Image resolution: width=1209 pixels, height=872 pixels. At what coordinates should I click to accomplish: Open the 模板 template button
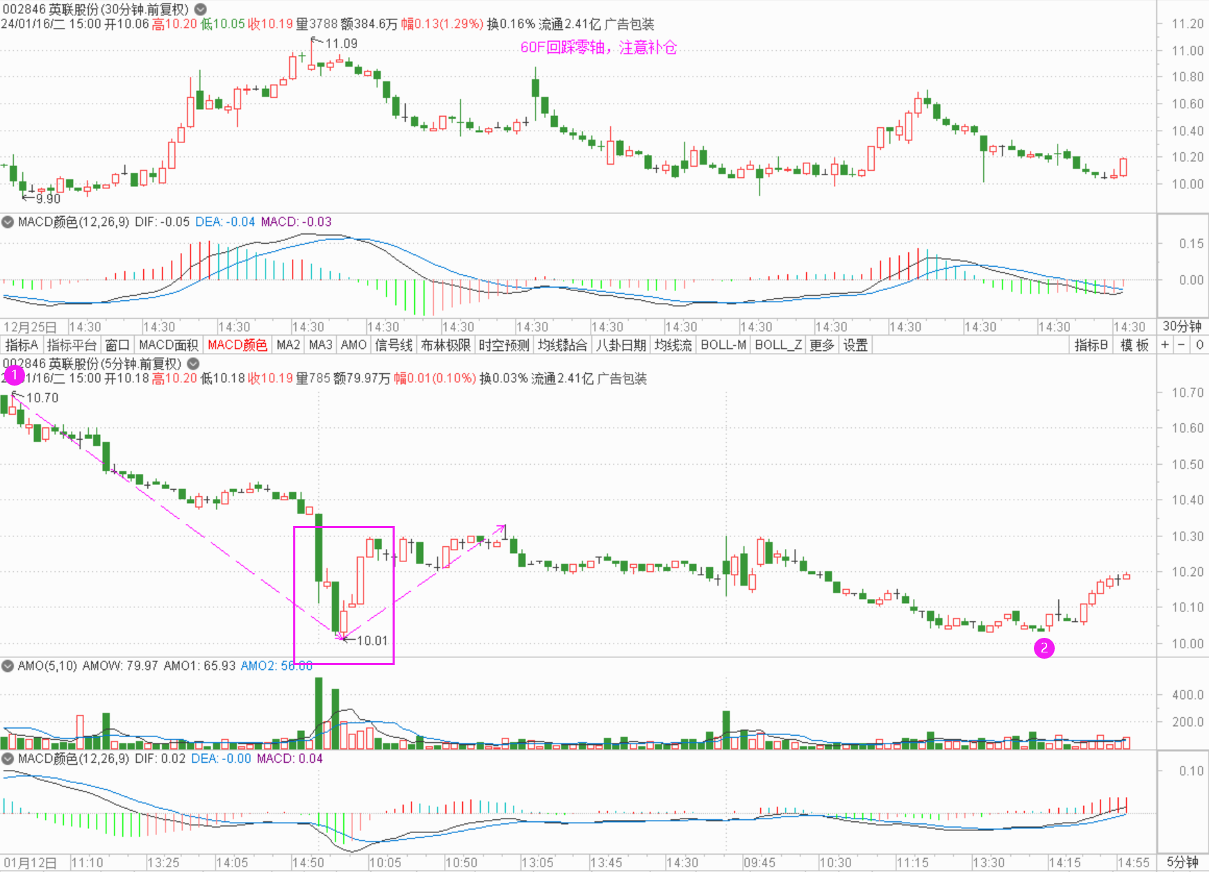coord(1135,345)
